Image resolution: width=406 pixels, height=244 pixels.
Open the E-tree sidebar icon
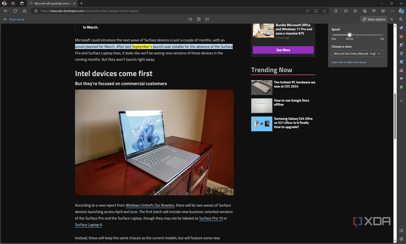(401, 87)
